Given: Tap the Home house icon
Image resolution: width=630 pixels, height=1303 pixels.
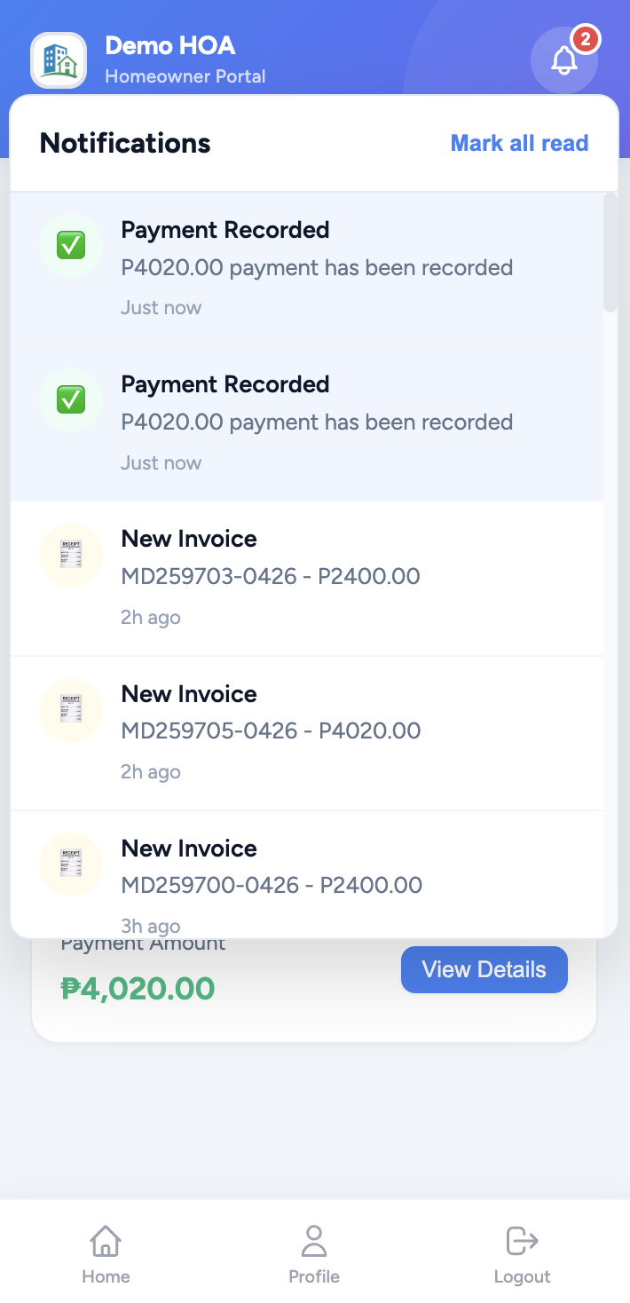Looking at the screenshot, I should coord(106,1241).
